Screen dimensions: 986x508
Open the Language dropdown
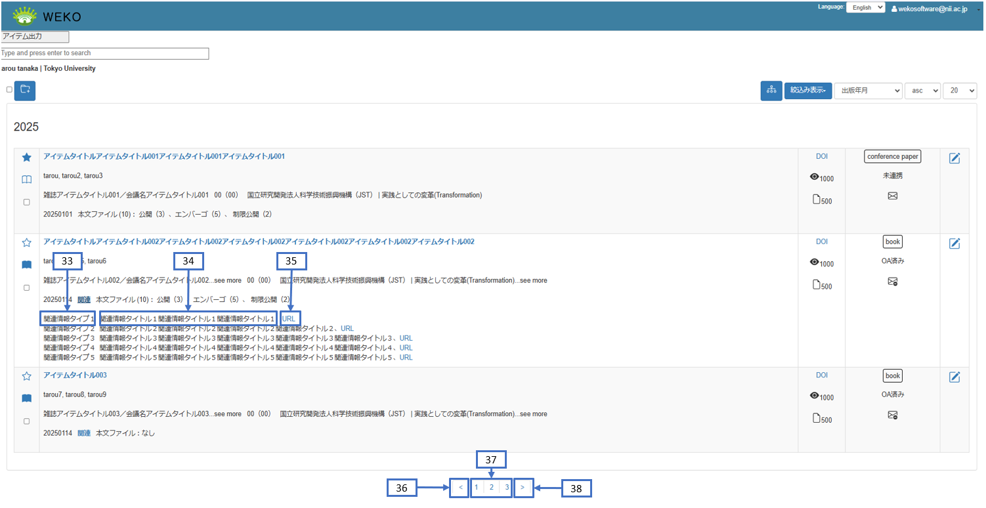point(865,8)
